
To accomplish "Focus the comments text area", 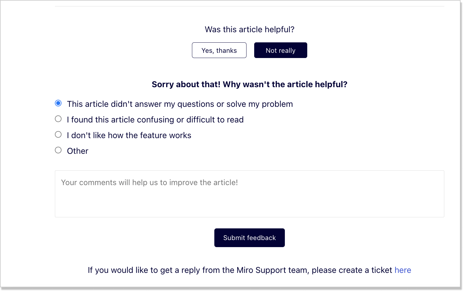I will [x=250, y=194].
